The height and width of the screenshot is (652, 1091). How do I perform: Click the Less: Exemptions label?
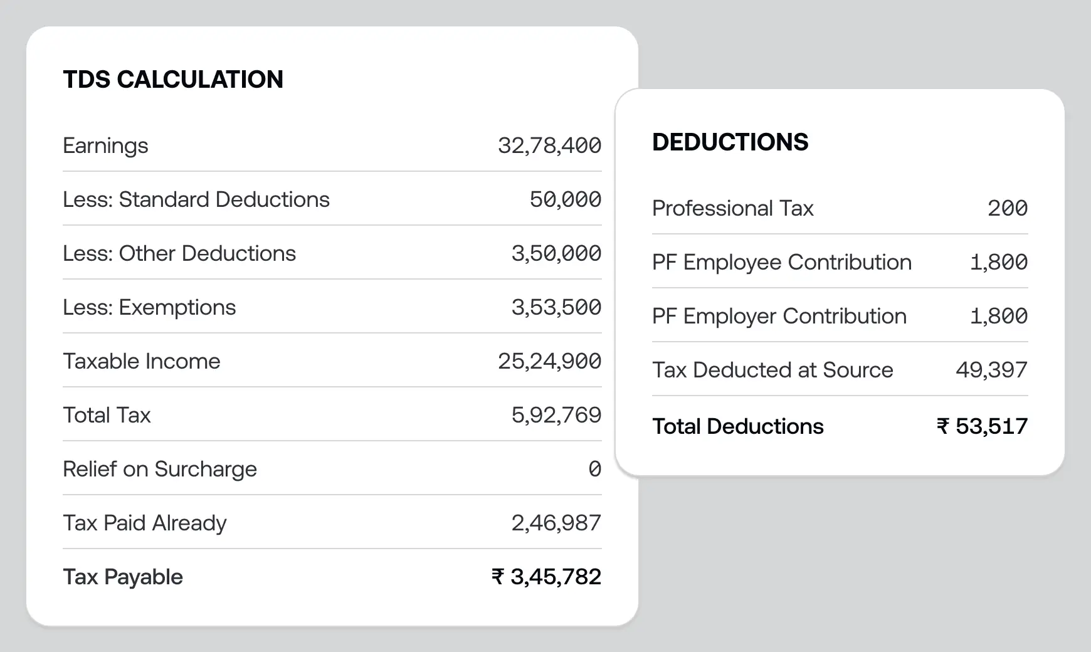click(149, 307)
